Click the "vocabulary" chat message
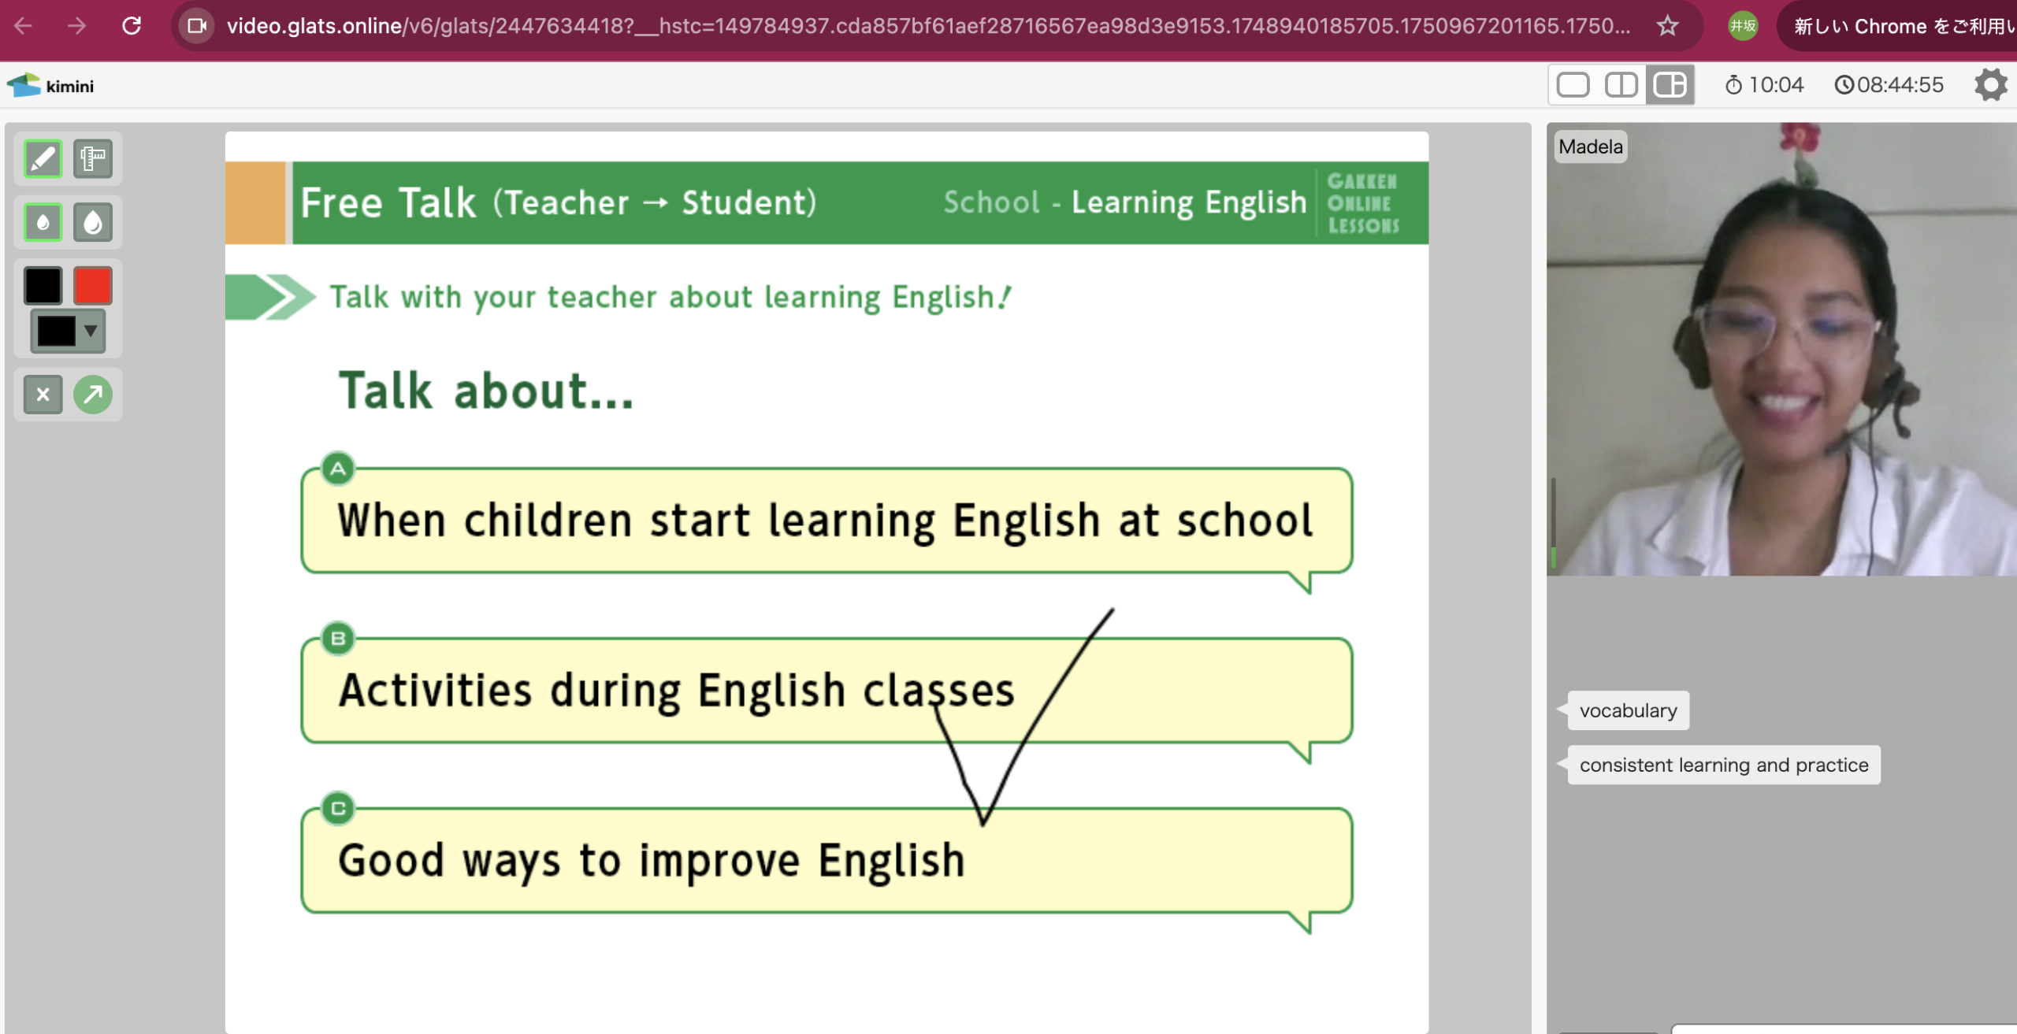The height and width of the screenshot is (1034, 2017). [1628, 710]
